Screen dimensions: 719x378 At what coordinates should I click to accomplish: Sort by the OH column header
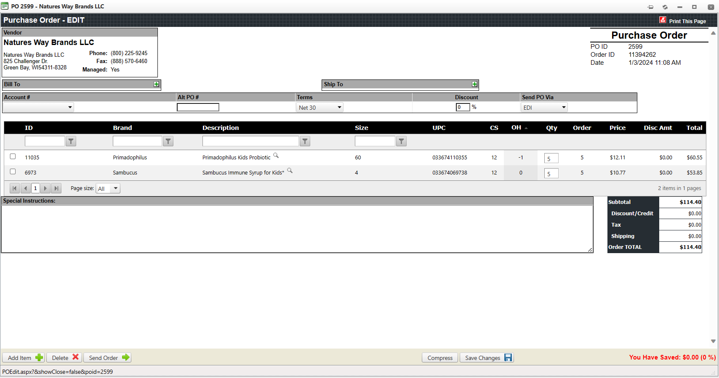pos(516,128)
